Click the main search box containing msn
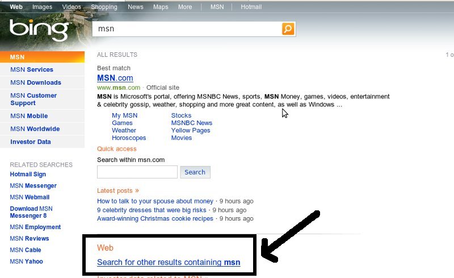454x278 pixels. [x=187, y=29]
